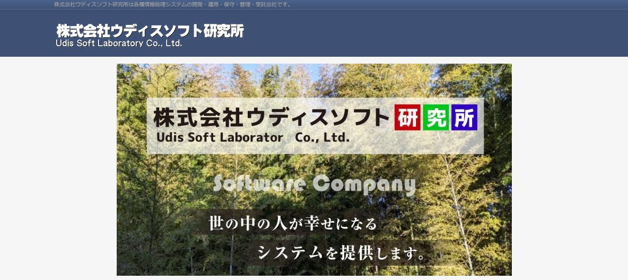Screen dimensions: 628x280
Task: Click the word Company in the banner
Action: tap(364, 186)
